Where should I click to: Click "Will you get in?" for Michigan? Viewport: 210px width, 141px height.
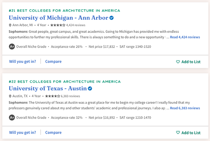[x=22, y=61]
